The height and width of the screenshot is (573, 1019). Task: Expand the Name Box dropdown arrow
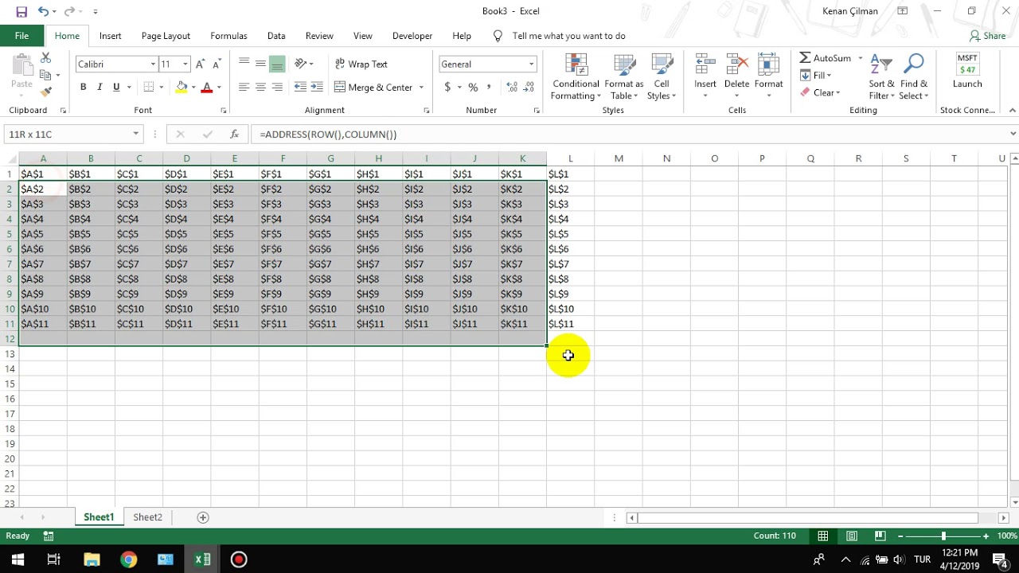click(x=136, y=134)
